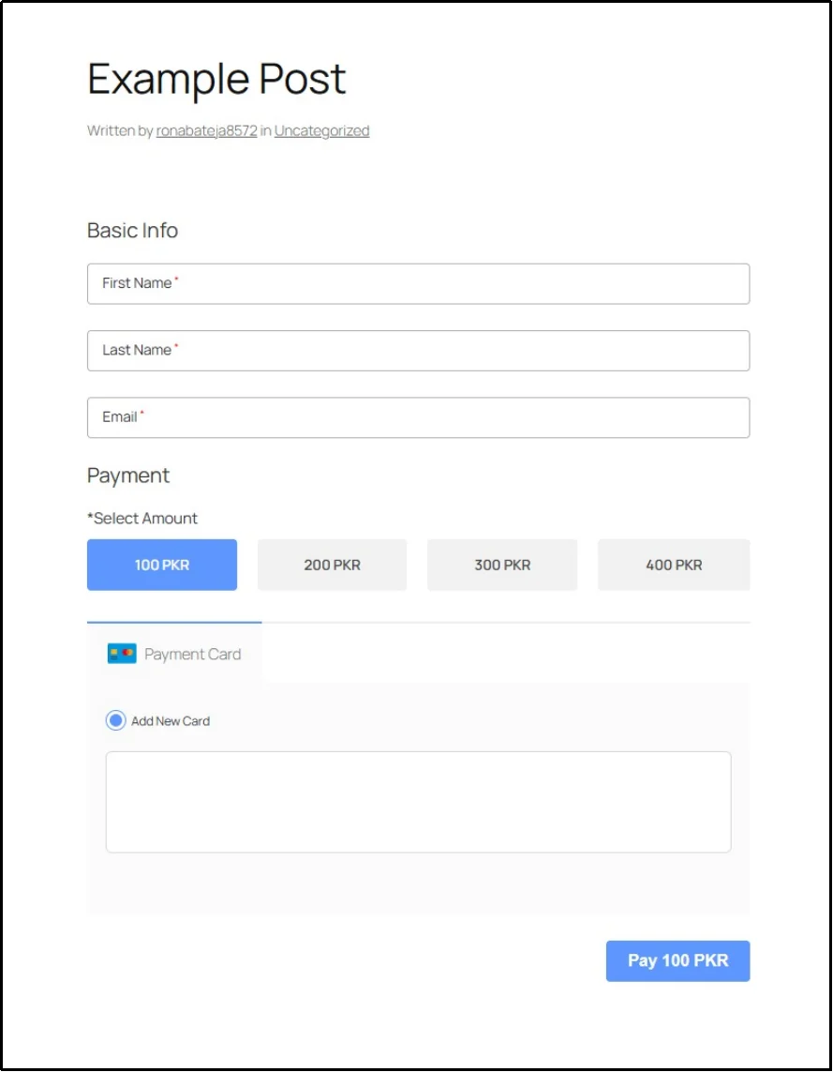Select the 100 PKR amount
Image resolution: width=833 pixels, height=1072 pixels.
click(161, 565)
